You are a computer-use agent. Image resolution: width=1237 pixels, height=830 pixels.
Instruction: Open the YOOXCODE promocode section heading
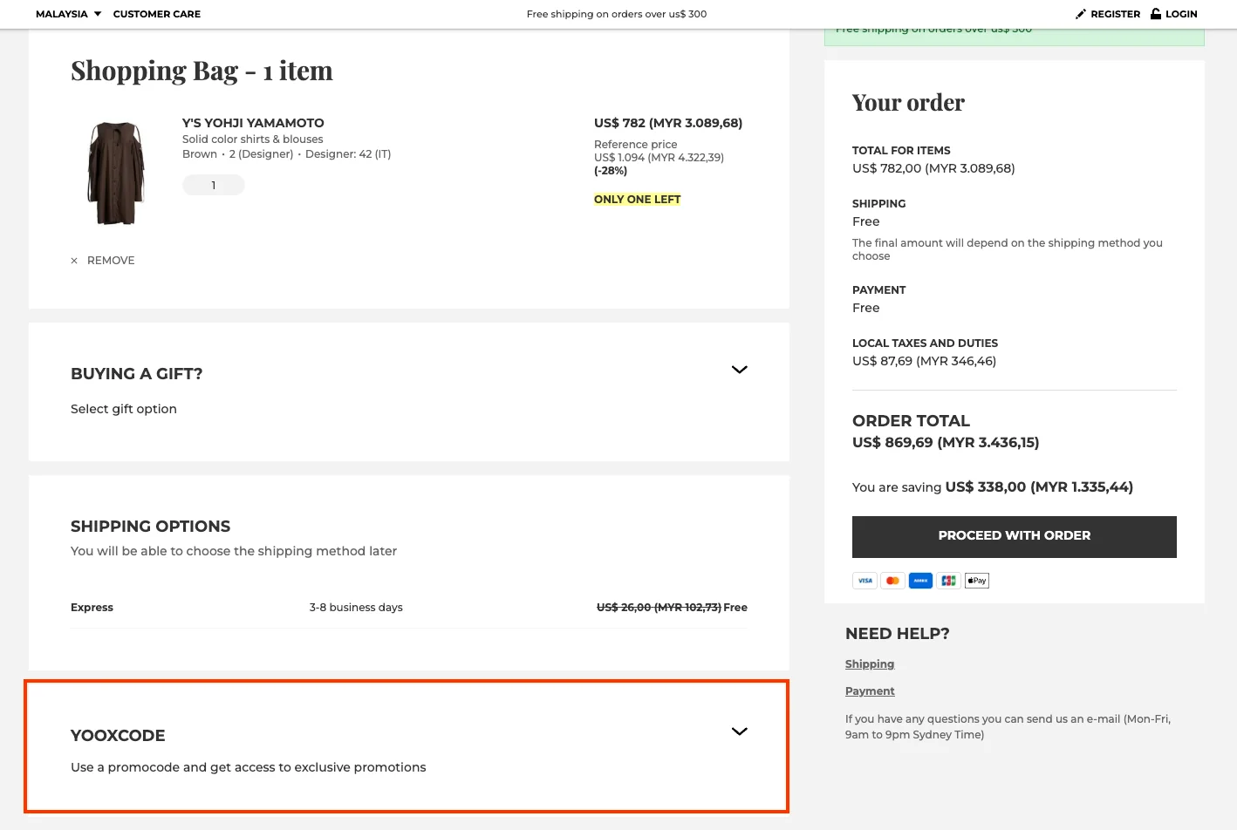[x=118, y=736]
